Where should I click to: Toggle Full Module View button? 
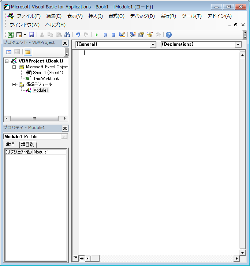click(x=82, y=258)
